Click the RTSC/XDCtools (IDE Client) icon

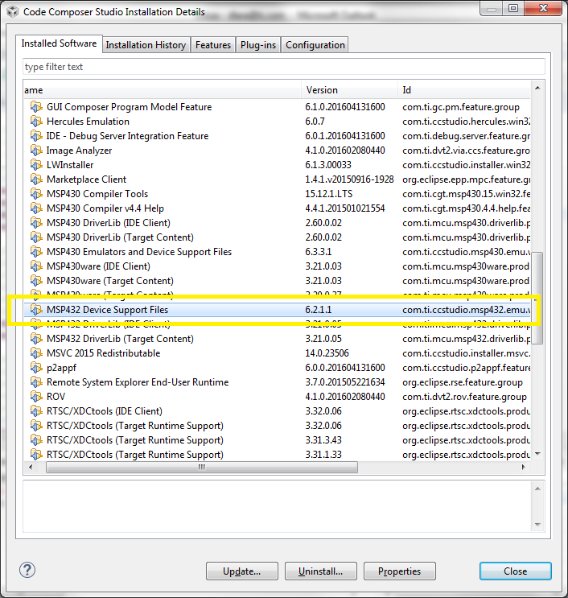point(36,411)
